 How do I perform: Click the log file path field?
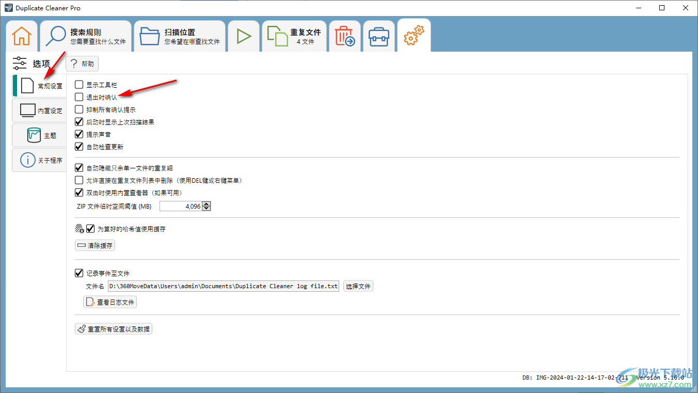223,286
